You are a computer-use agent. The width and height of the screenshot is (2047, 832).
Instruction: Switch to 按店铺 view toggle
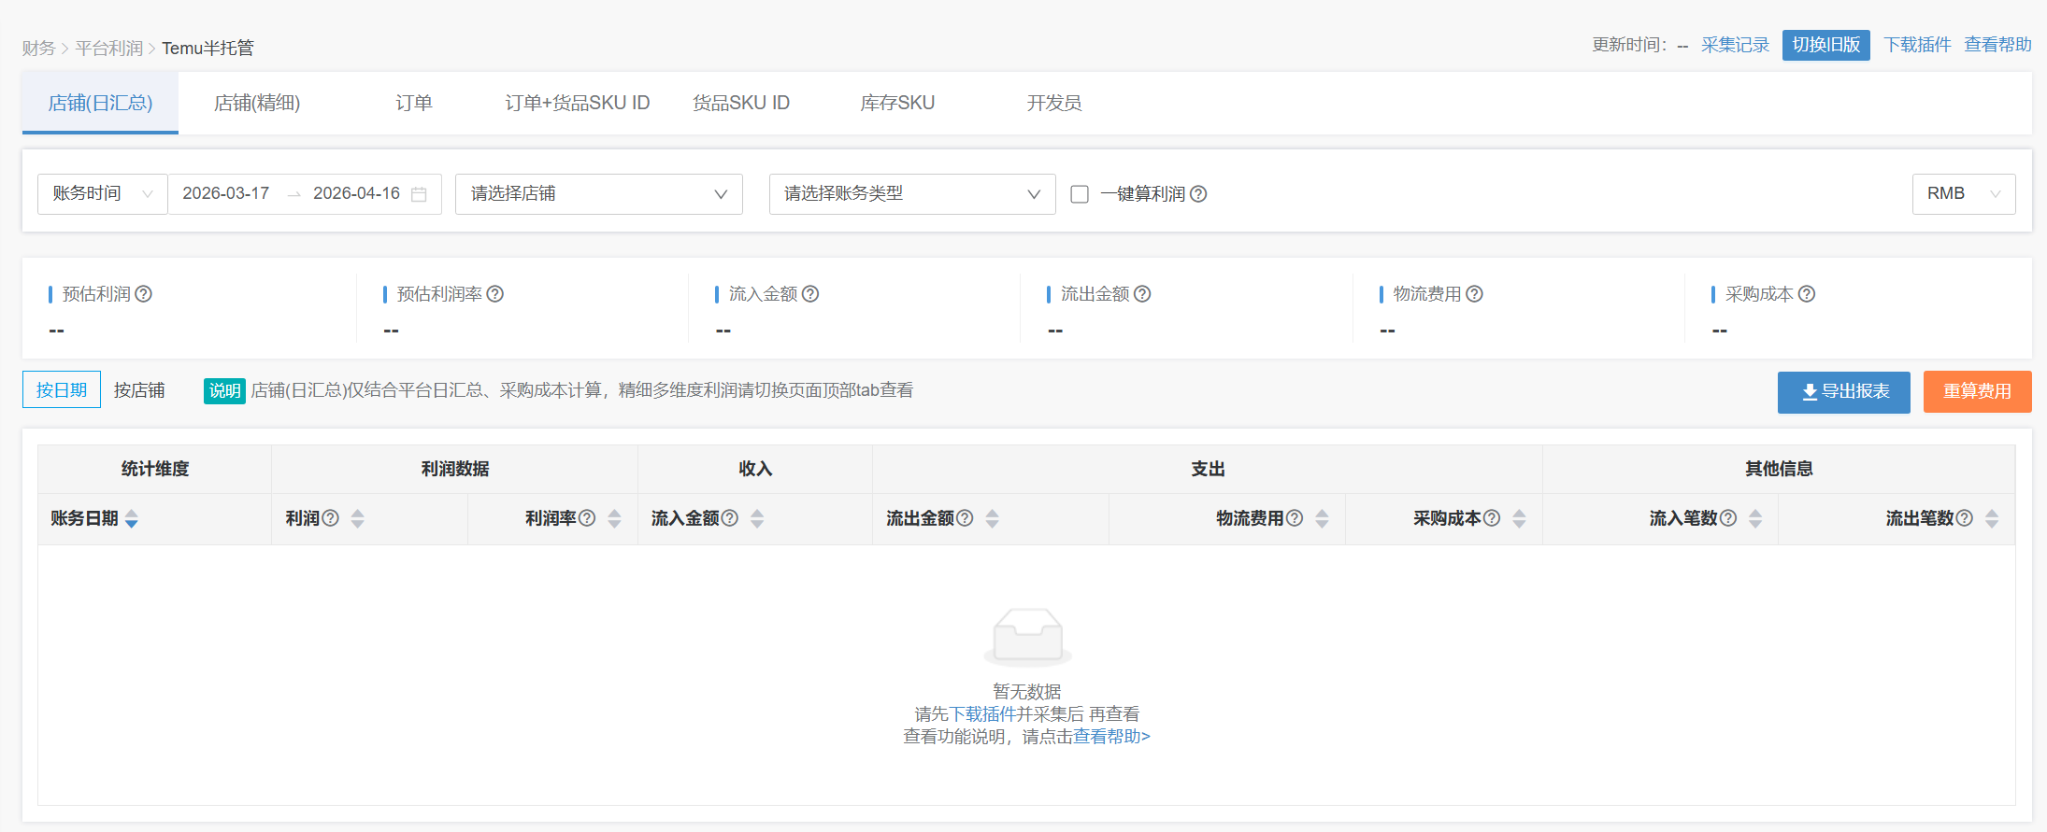[x=139, y=390]
